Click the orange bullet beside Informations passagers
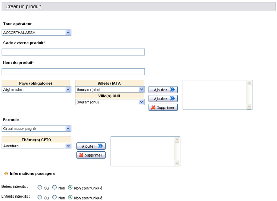This screenshot has height=201, width=277. pyautogui.click(x=6, y=174)
